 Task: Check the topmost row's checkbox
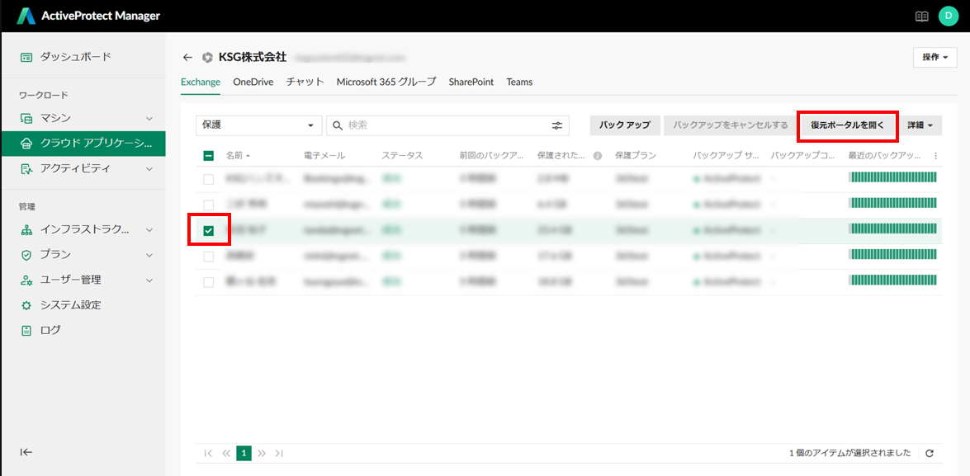209,179
